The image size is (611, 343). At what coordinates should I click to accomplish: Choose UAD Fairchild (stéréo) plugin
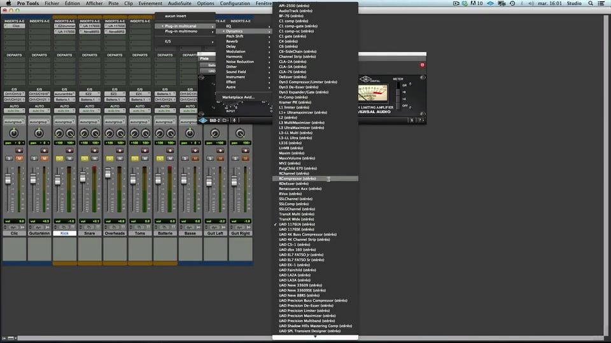[315, 270]
